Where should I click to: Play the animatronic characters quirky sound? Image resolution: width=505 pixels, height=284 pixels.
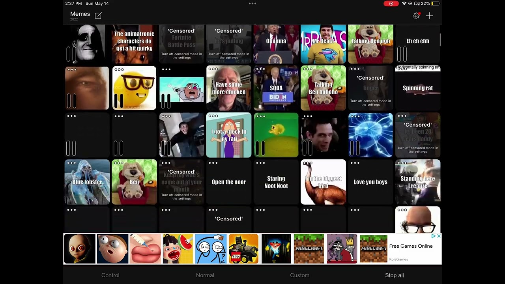tap(134, 44)
